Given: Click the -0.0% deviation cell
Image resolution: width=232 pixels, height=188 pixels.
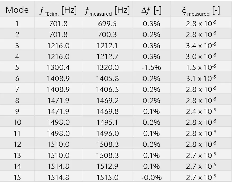Looking at the screenshot, I should [151, 177].
